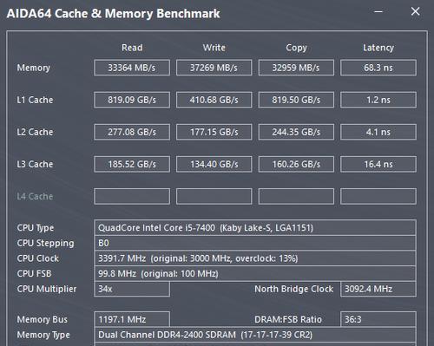Select the L2 Cache Latency 4.1 ns box

(x=378, y=132)
